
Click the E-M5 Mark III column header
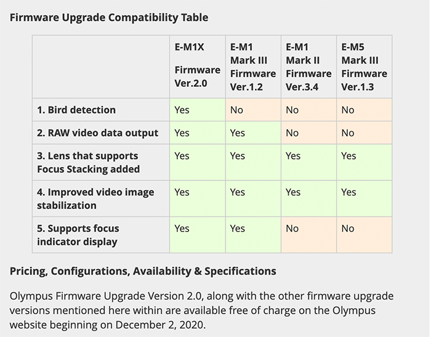pyautogui.click(x=364, y=67)
